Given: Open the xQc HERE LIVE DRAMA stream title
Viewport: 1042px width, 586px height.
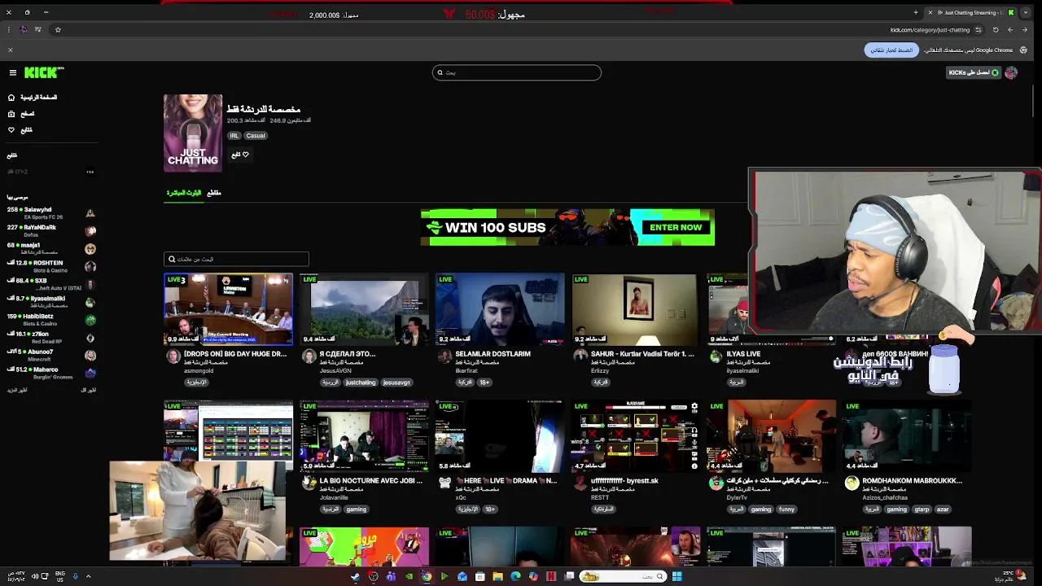Looking at the screenshot, I should coord(506,481).
